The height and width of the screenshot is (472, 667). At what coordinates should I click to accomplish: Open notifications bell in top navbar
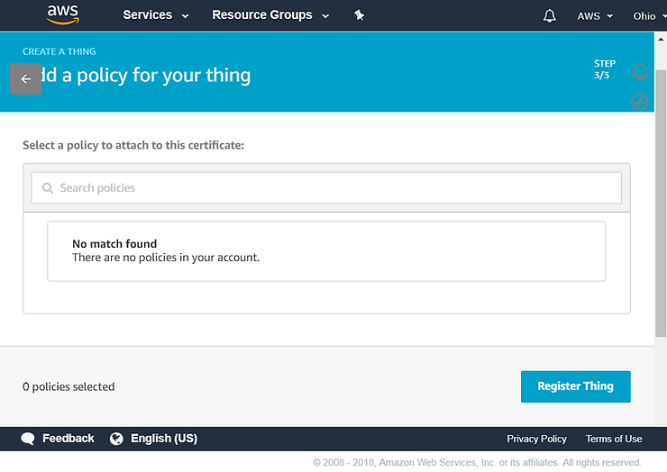coord(550,16)
